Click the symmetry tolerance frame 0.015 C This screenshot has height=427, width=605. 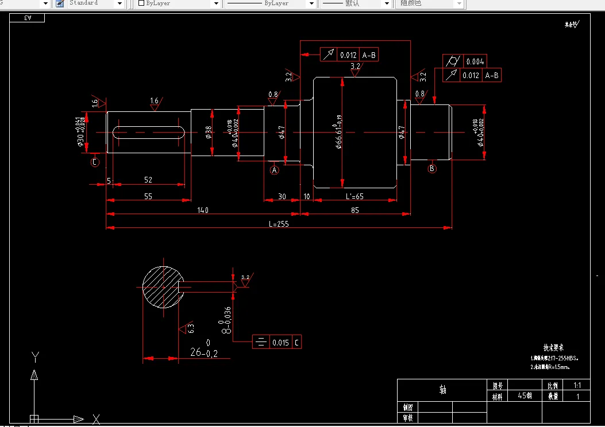coord(277,342)
